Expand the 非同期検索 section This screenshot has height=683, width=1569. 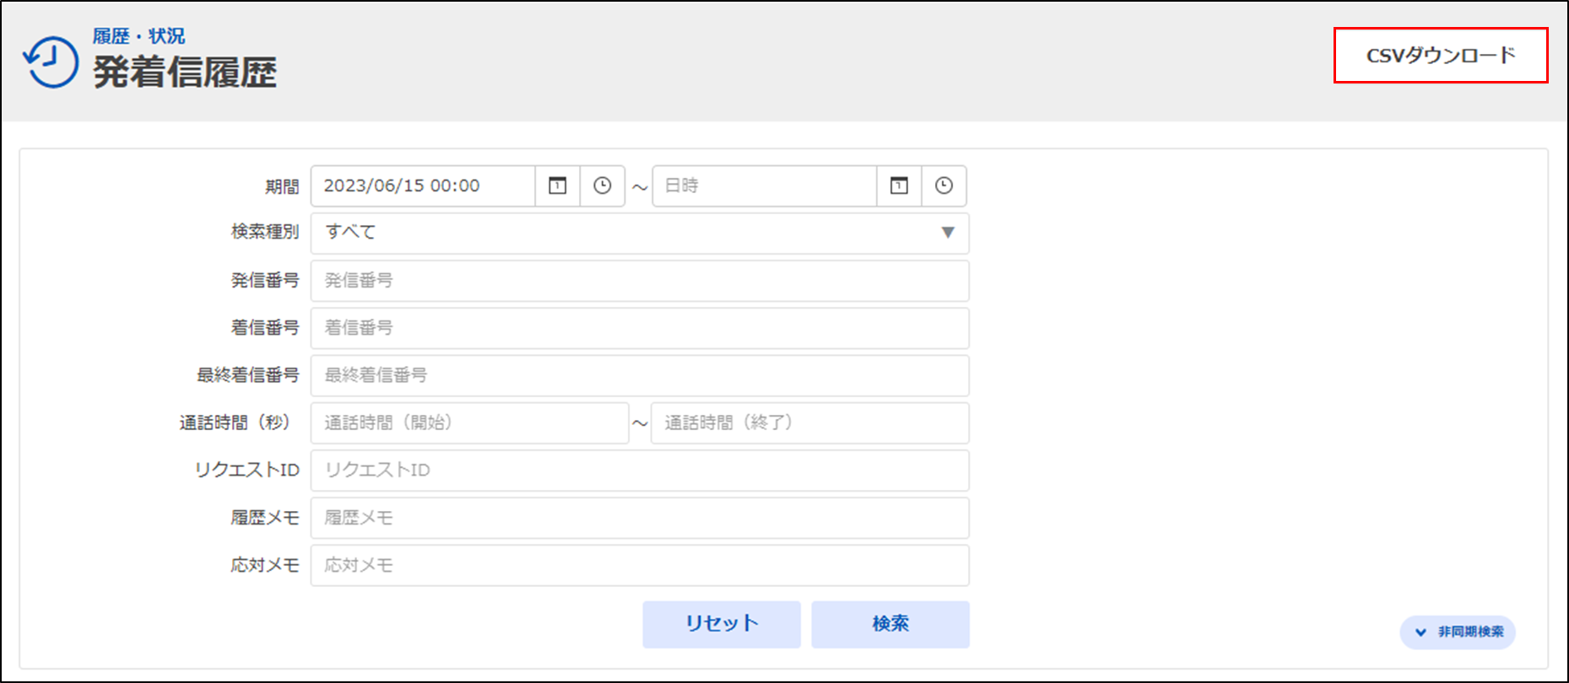[1458, 632]
